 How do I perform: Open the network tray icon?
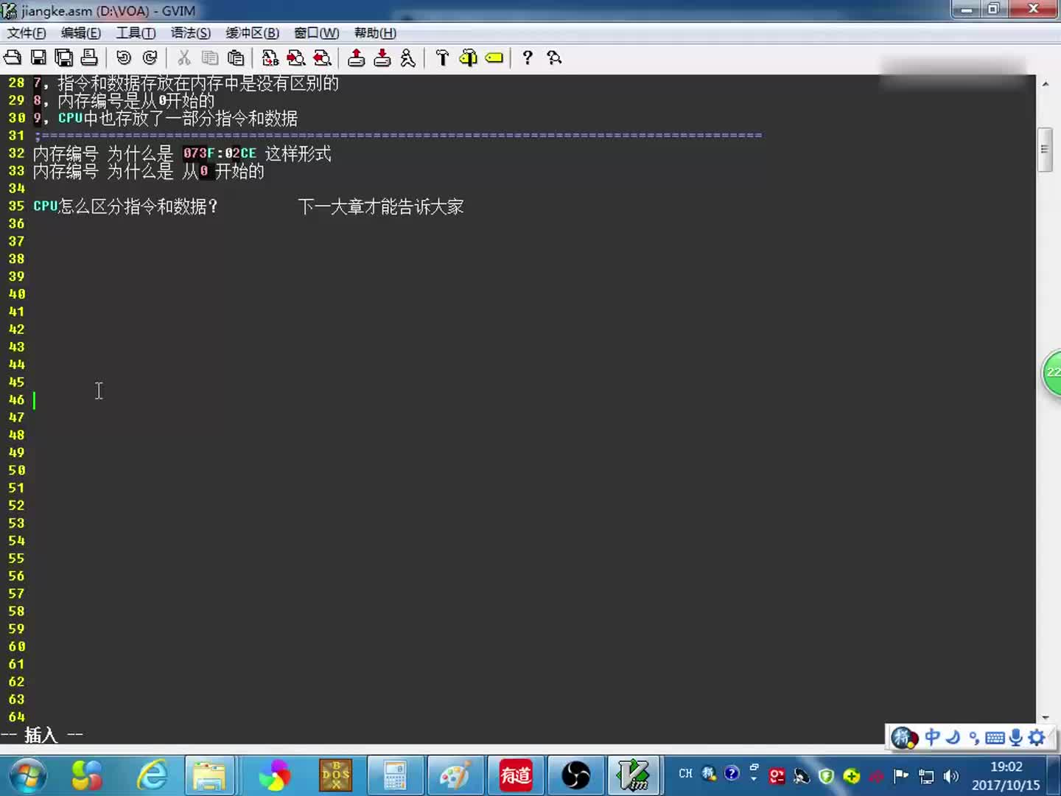(927, 776)
